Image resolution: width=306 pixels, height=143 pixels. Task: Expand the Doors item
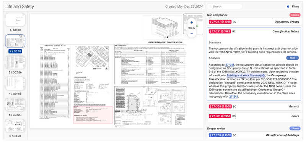click(254, 116)
